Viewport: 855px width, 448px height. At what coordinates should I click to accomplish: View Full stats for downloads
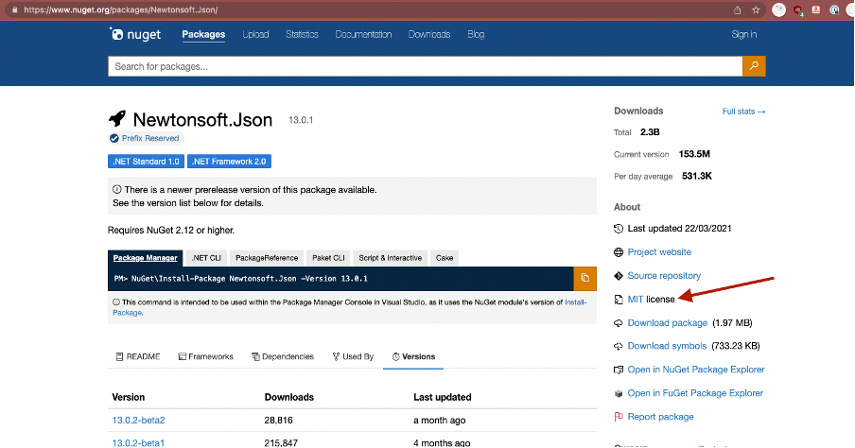(743, 112)
